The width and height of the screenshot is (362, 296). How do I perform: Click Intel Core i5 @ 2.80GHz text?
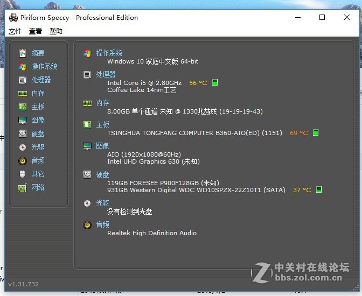(144, 83)
